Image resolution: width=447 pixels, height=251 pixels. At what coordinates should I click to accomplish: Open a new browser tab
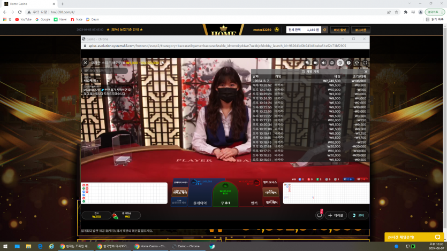[63, 4]
